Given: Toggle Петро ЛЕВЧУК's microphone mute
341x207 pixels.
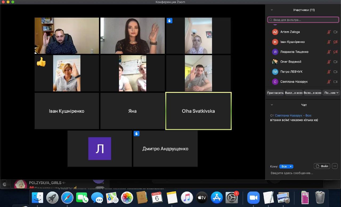Looking at the screenshot, I should (x=329, y=72).
